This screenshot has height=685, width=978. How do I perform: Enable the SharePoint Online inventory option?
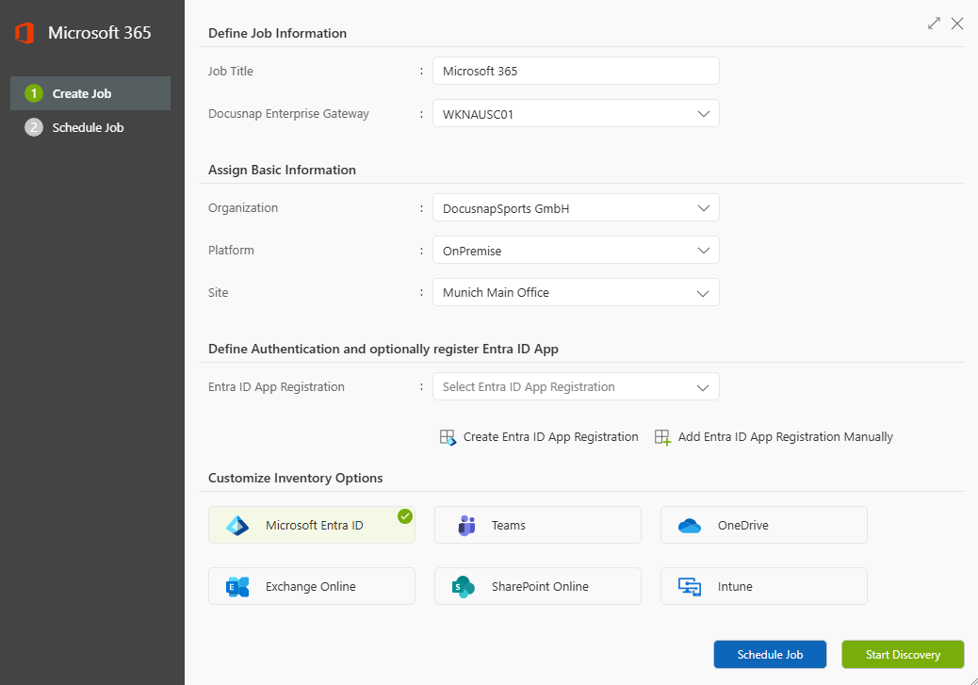pos(538,586)
